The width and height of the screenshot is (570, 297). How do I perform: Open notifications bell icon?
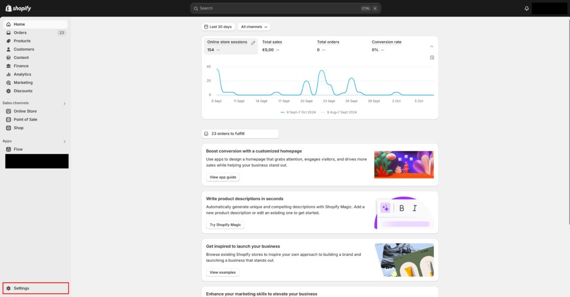coord(527,9)
